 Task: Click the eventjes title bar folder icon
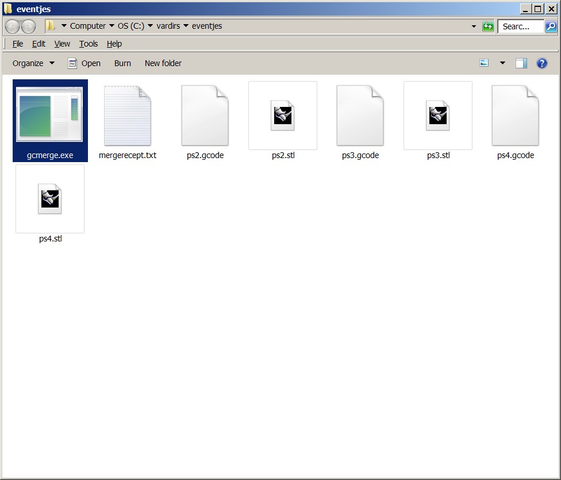[x=8, y=9]
